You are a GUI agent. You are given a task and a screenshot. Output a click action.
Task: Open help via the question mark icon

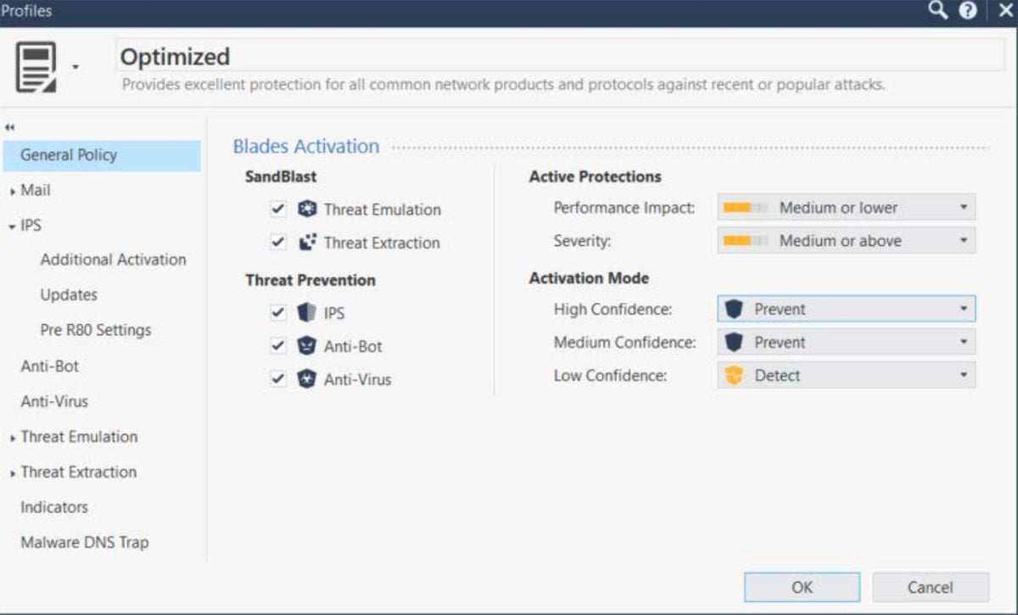click(968, 11)
